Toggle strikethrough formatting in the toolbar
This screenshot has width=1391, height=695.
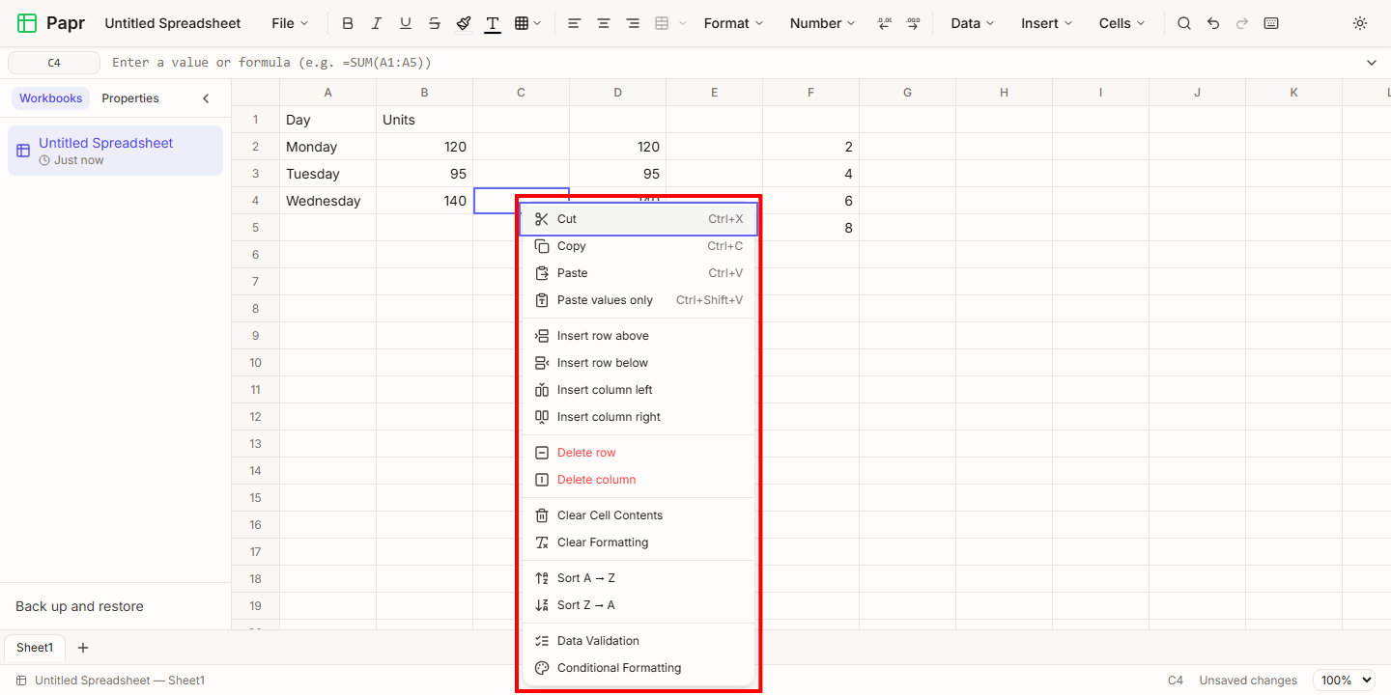pos(435,23)
